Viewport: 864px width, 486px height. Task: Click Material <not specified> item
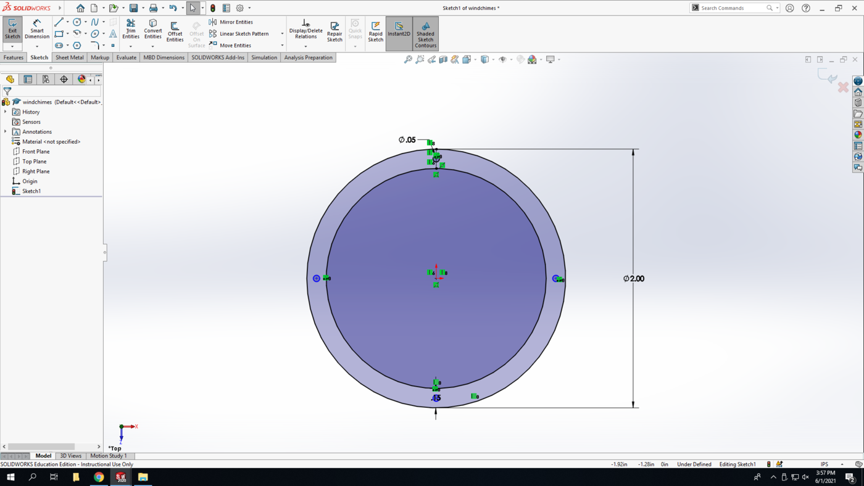(x=51, y=141)
